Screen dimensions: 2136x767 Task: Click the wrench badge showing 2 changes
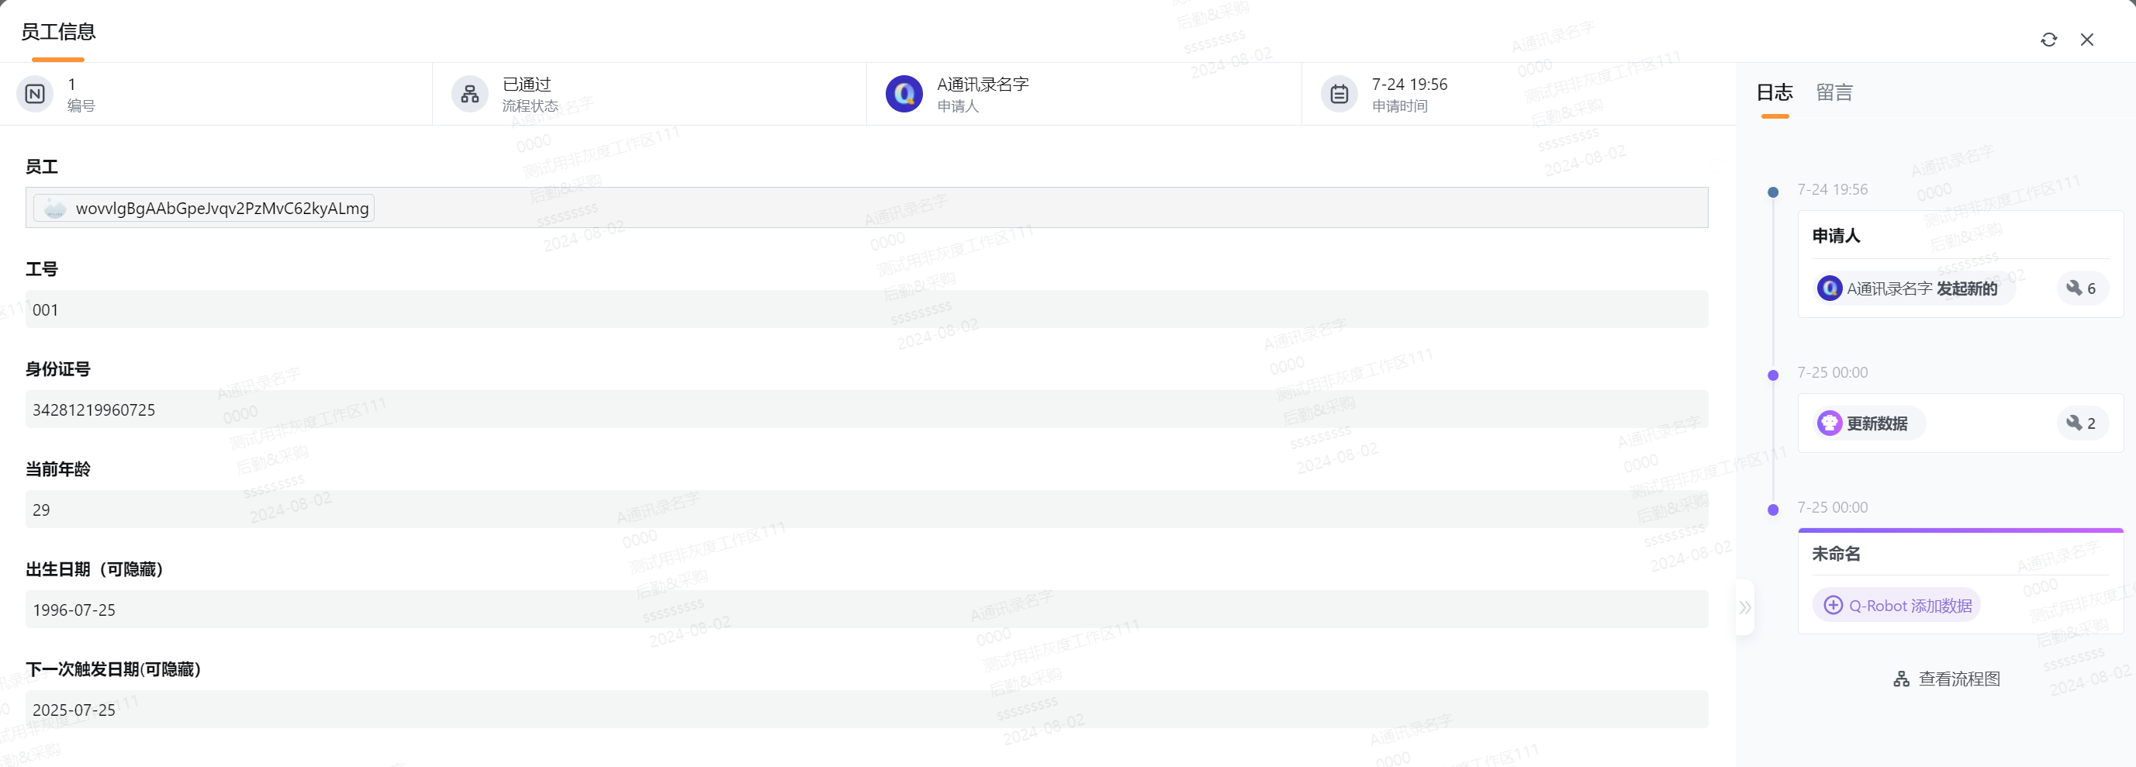click(x=2082, y=423)
